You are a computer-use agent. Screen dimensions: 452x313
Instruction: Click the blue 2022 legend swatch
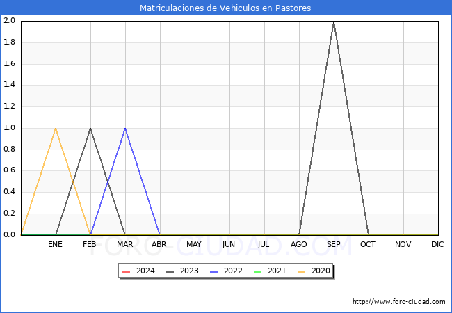tap(214, 272)
